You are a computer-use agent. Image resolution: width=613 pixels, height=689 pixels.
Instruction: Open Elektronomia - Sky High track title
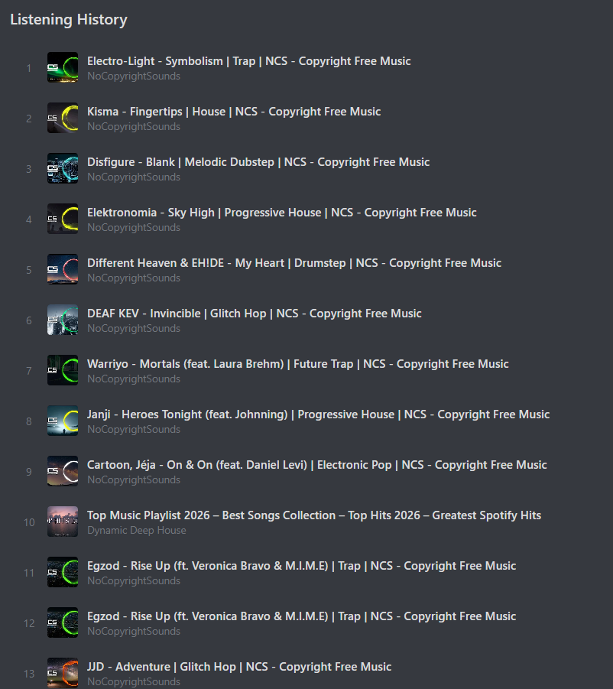coord(281,213)
